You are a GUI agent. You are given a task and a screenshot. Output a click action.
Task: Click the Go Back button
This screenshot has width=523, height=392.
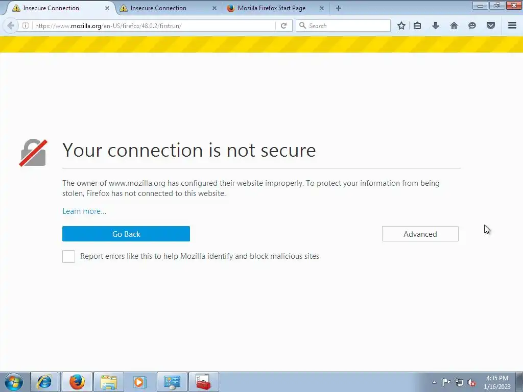[126, 234]
